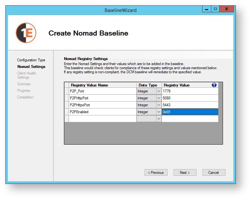This screenshot has width=251, height=199.
Task: Open Data Type dropdown for P2PHttpsPort
Action: click(159, 105)
